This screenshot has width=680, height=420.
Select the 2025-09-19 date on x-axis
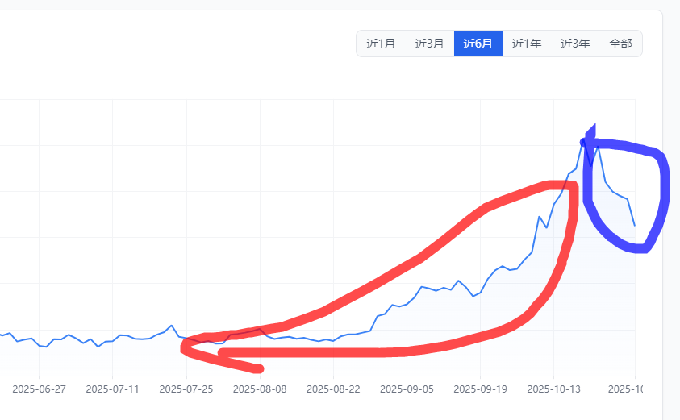(480, 389)
